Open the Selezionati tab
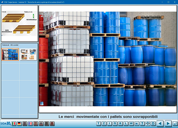 coord(5,45)
